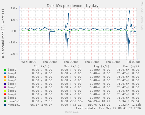The width and height of the screenshot is (145, 115).
Task: Select the loop0 legend label
Action: pyautogui.click(x=12, y=70)
